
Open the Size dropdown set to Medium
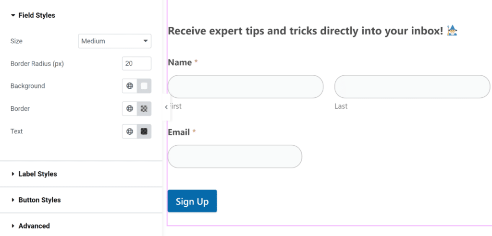tap(114, 41)
